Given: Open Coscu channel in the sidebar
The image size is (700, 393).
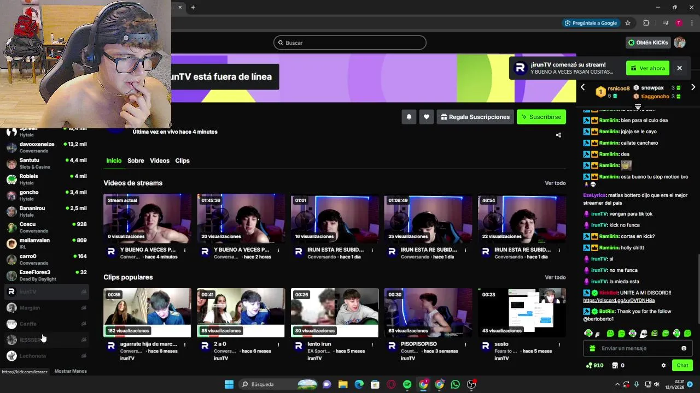Looking at the screenshot, I should click(x=46, y=227).
